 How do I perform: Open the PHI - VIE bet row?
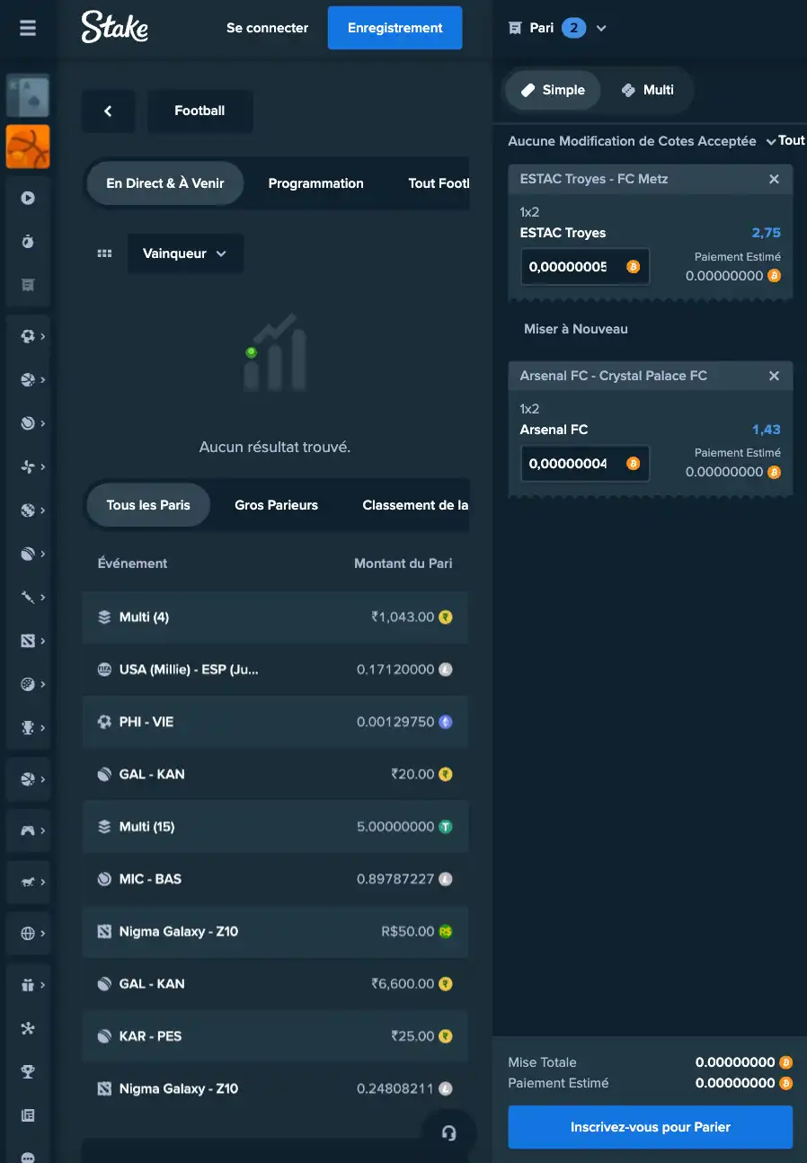[x=275, y=722]
